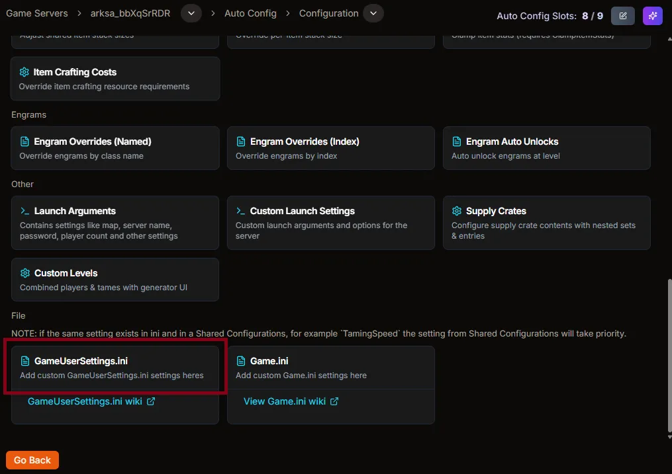Screen dimensions: 672x474
Task: Select the file icon on GameUserSettings.ini card
Action: point(25,360)
